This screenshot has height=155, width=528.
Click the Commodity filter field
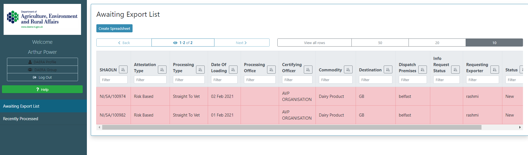coord(336,80)
